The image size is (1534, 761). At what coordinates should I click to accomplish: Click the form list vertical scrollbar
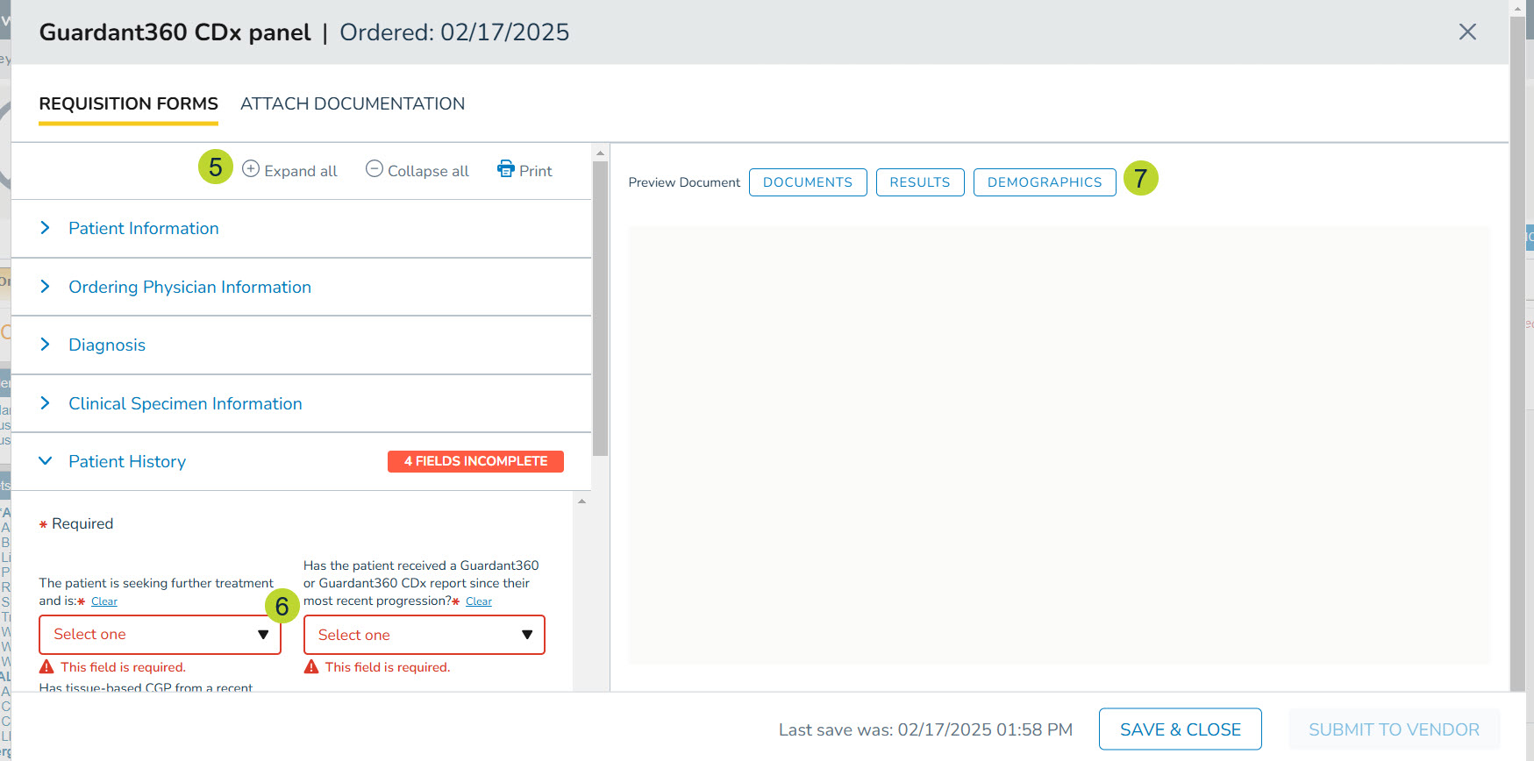[600, 307]
